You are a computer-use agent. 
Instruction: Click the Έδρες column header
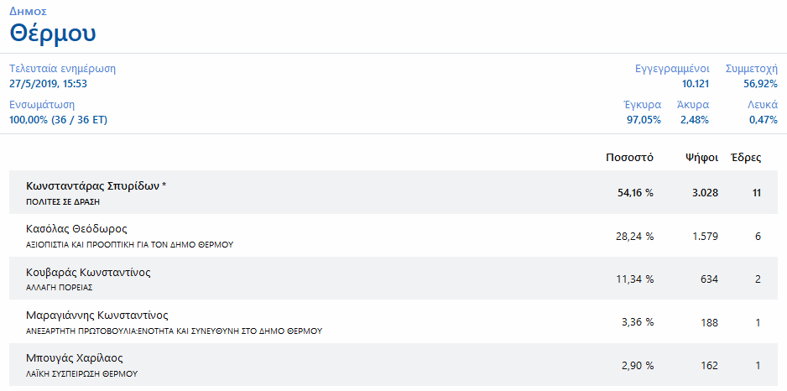click(x=747, y=158)
